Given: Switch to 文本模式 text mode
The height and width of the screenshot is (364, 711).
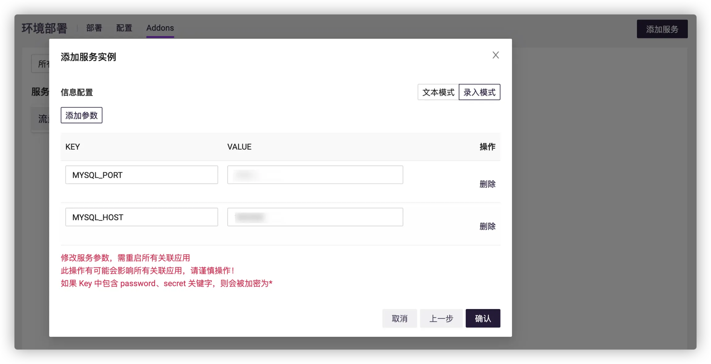Looking at the screenshot, I should point(438,92).
